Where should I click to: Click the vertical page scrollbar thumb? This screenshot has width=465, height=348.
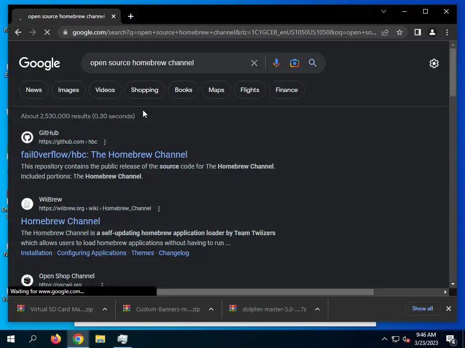(453, 72)
